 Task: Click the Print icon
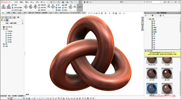[67, 2]
